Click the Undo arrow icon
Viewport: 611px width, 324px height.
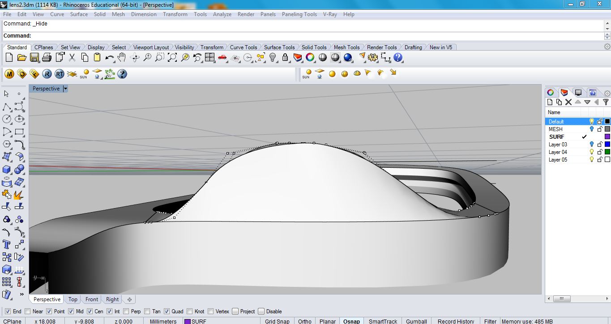click(110, 58)
